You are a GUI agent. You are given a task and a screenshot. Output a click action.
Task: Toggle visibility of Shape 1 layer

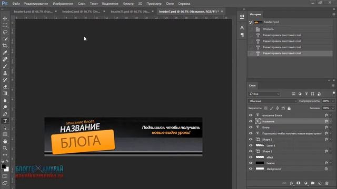click(251, 151)
